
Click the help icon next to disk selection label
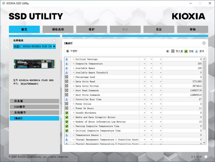coord(54,40)
